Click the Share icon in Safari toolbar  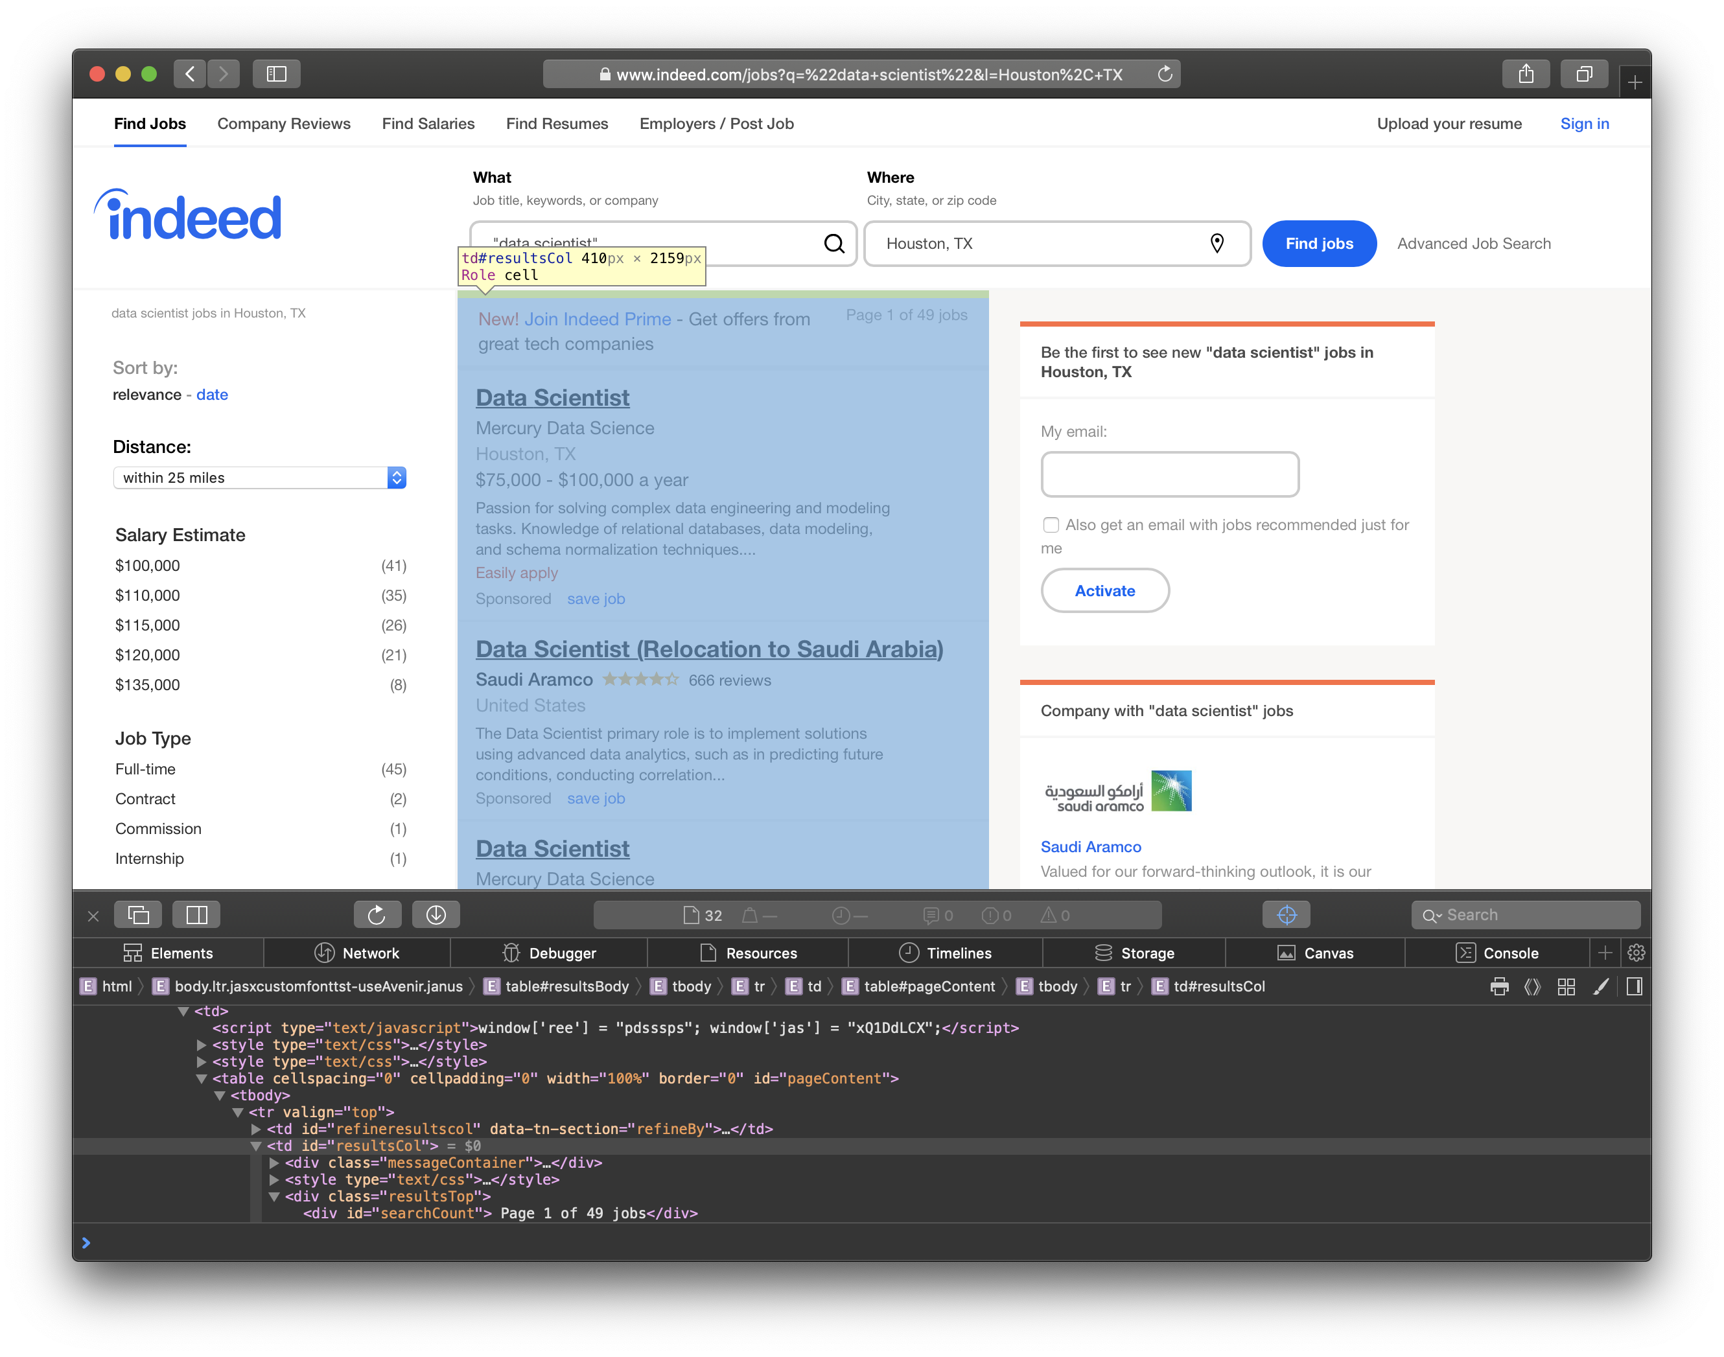[1526, 74]
